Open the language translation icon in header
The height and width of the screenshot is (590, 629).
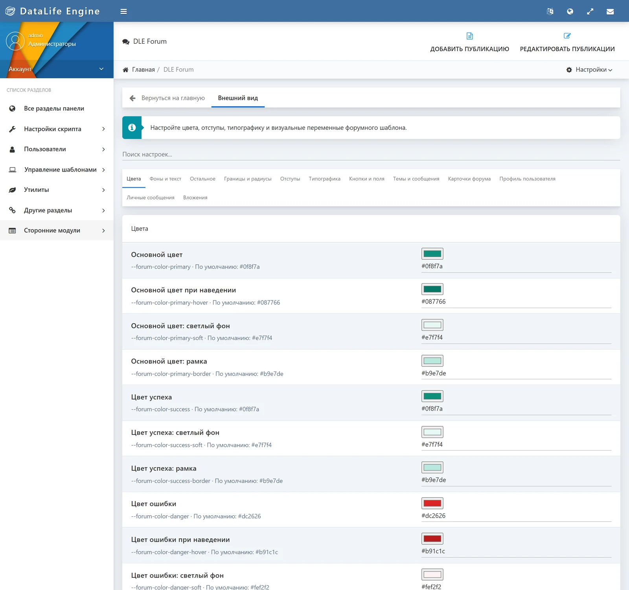tap(550, 11)
